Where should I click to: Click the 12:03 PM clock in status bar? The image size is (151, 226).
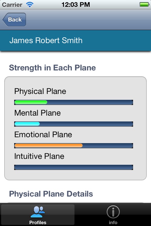(x=76, y=5)
